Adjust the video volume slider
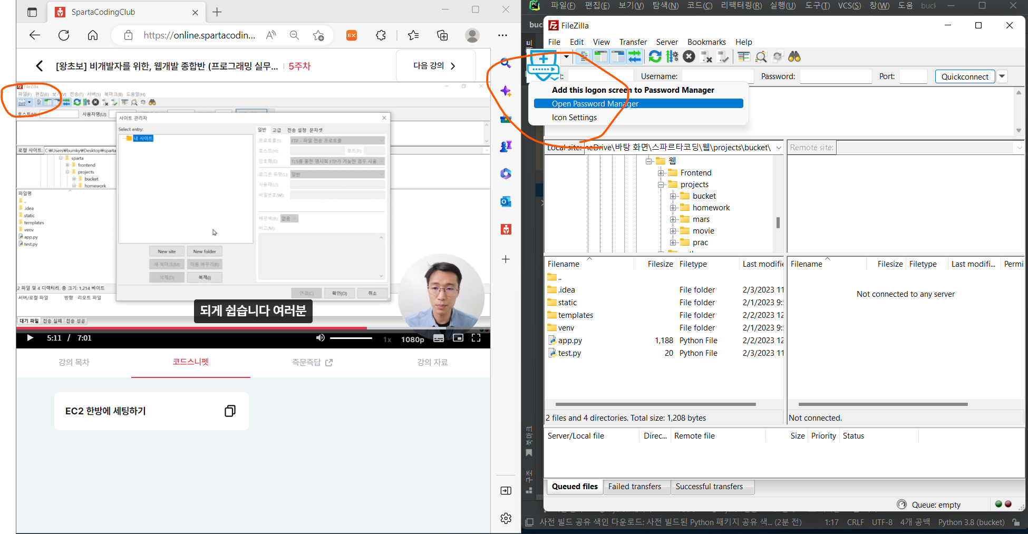Screen dimensions: 1028x534 (351, 338)
